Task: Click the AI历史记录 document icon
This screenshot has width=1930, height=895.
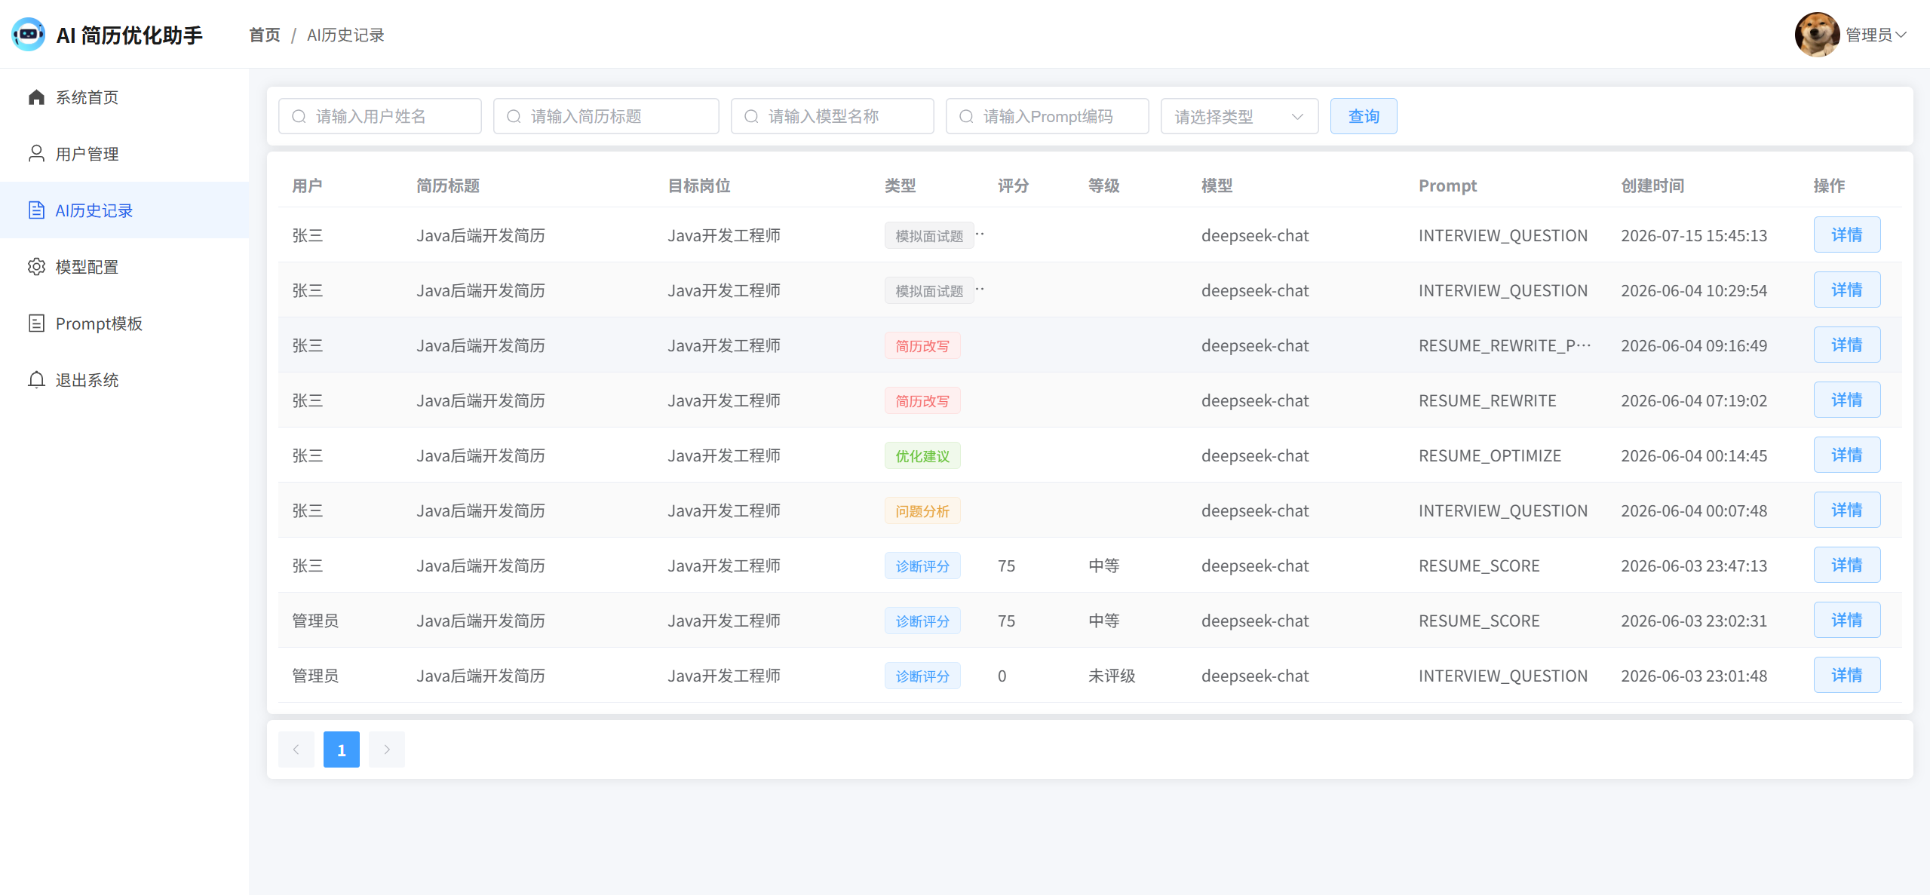Action: point(36,210)
